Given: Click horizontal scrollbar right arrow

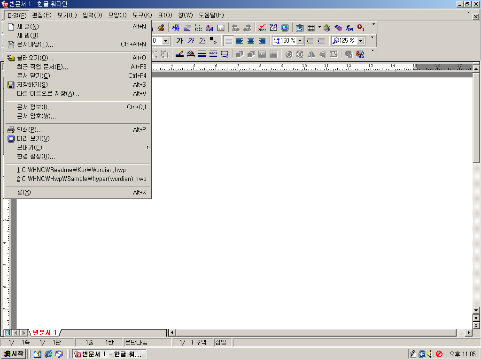Looking at the screenshot, I should [469, 332].
